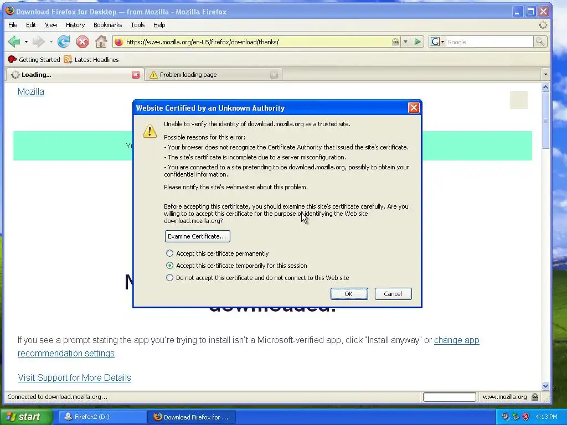The height and width of the screenshot is (425, 567).
Task: Open the Edit menu
Action: tap(31, 25)
